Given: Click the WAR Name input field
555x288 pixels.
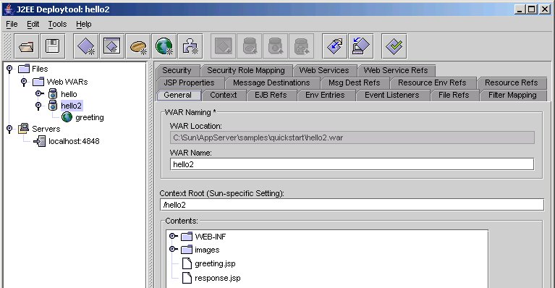Looking at the screenshot, I should pyautogui.click(x=352, y=164).
